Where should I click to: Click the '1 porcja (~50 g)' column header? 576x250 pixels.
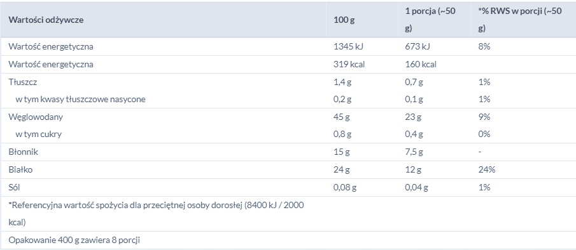point(430,20)
